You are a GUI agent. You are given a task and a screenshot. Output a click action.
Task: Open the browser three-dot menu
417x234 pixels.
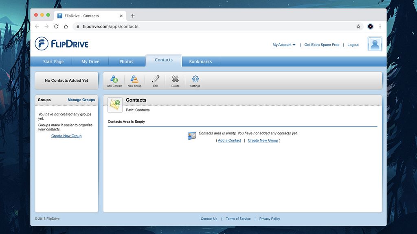click(380, 26)
